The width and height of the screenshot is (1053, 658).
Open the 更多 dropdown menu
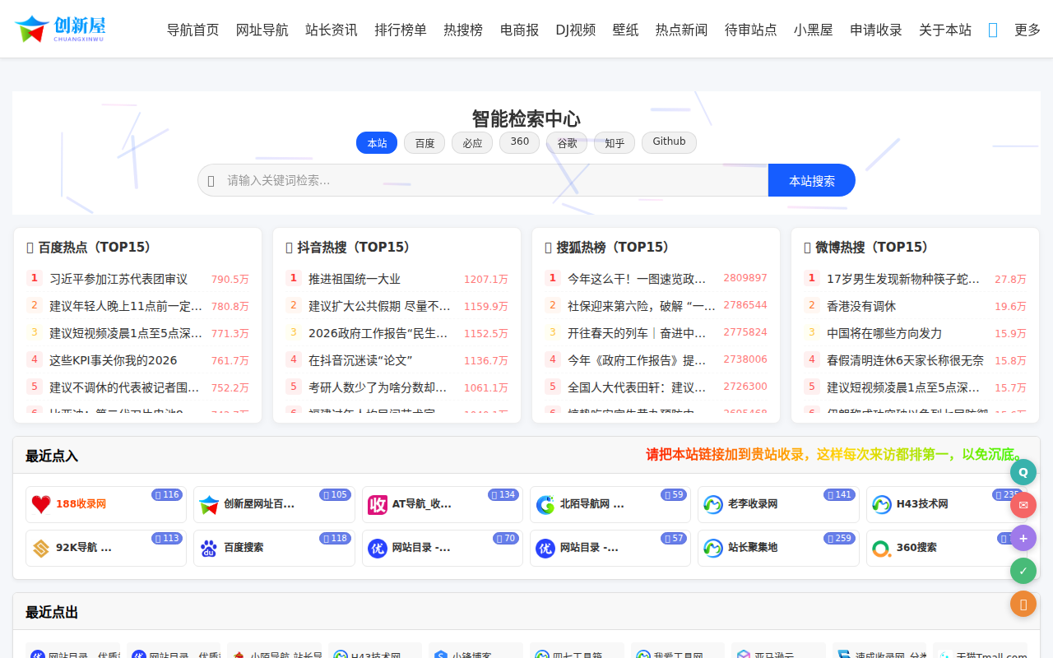tap(1027, 29)
